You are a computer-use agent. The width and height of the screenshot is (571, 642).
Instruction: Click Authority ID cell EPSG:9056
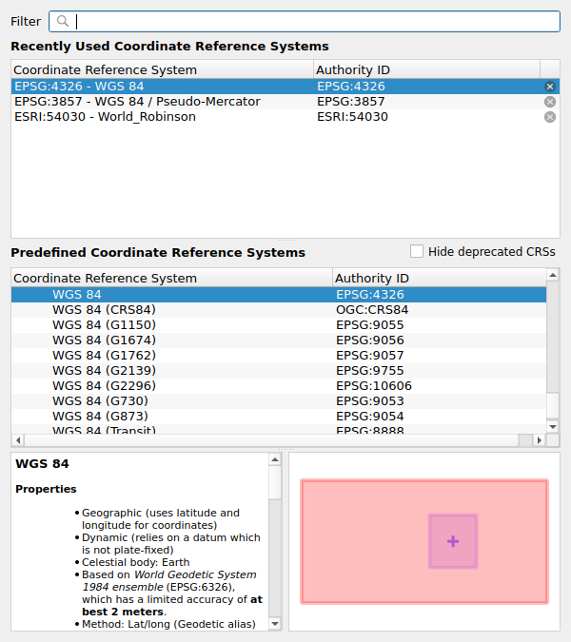tap(370, 340)
